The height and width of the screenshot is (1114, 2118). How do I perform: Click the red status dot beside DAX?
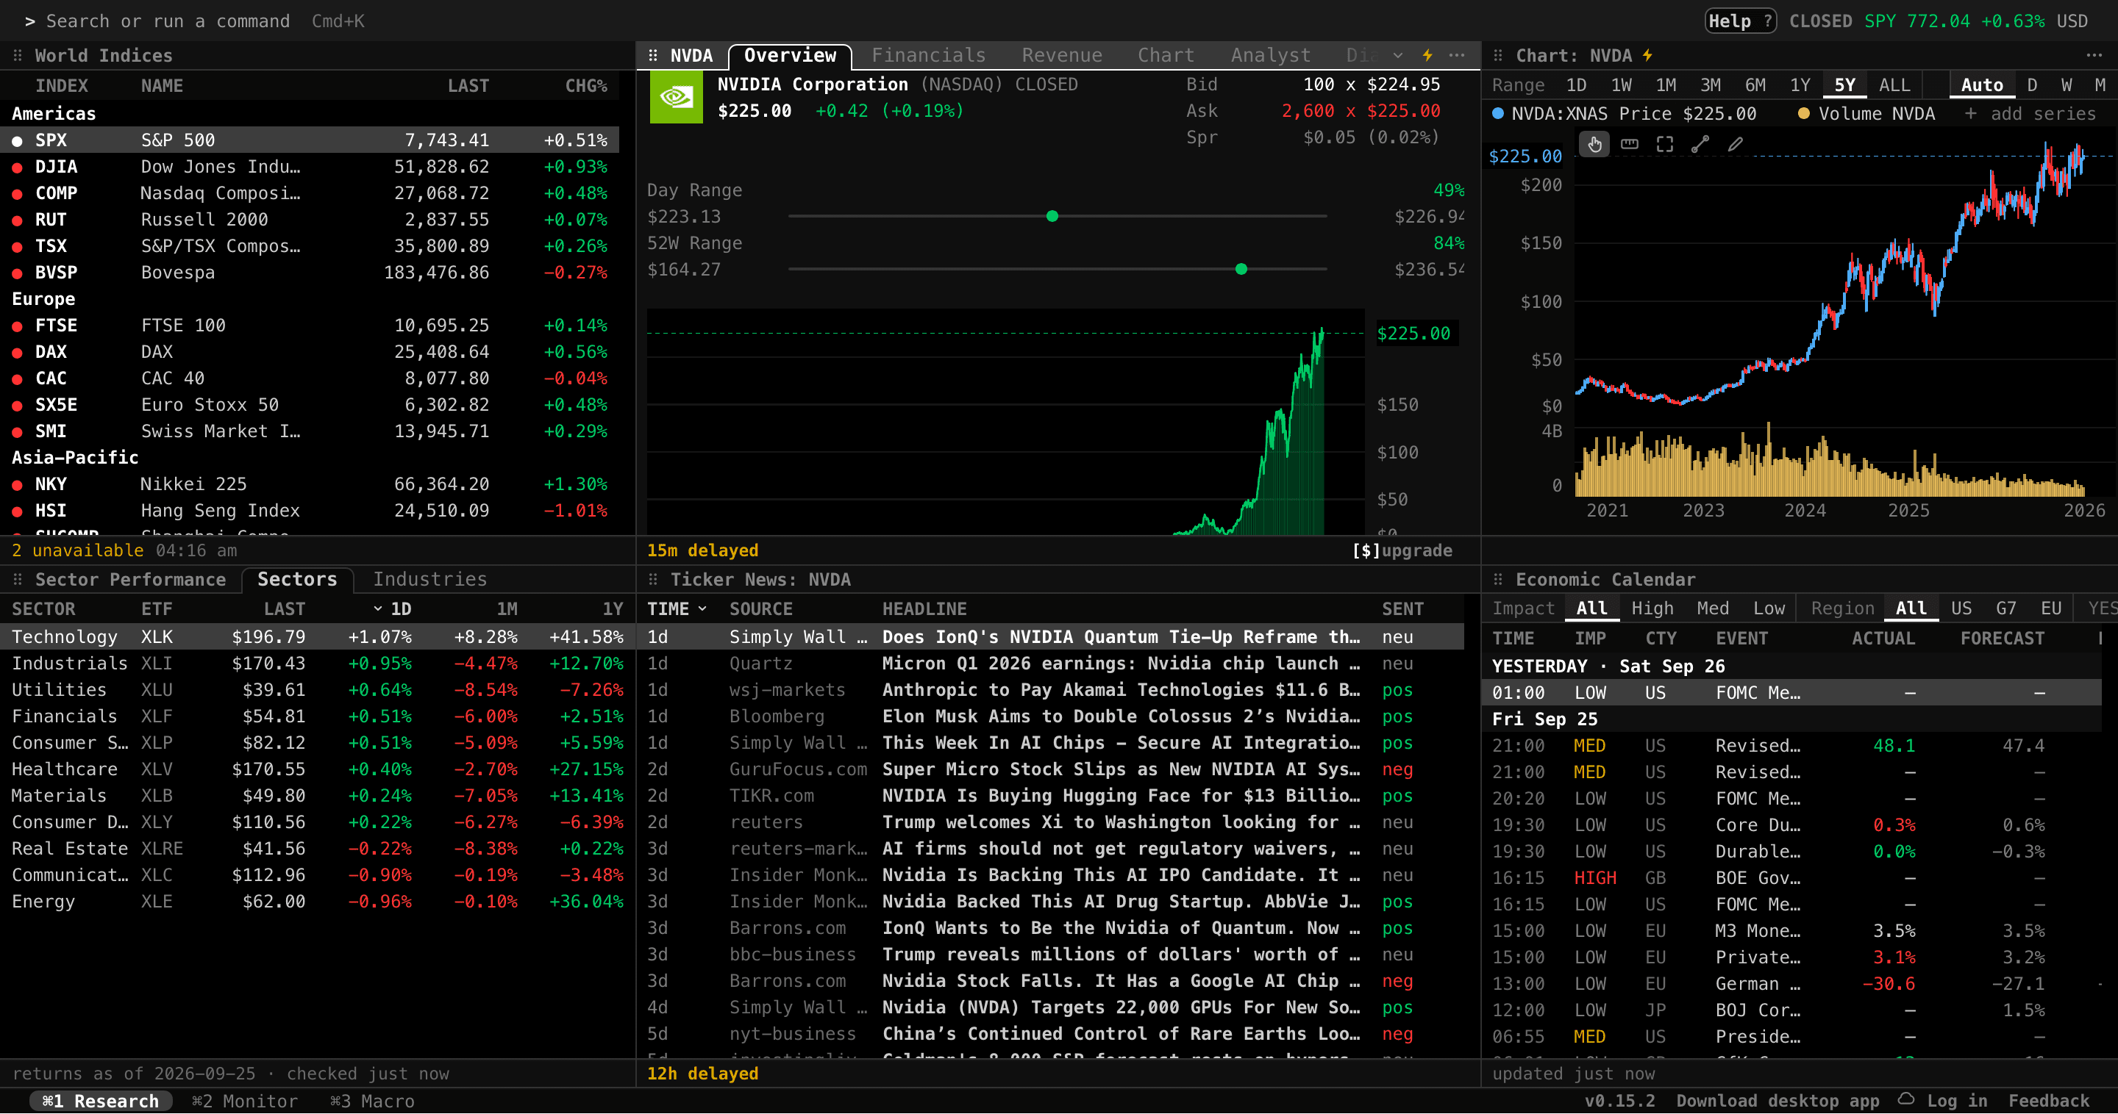coord(16,353)
